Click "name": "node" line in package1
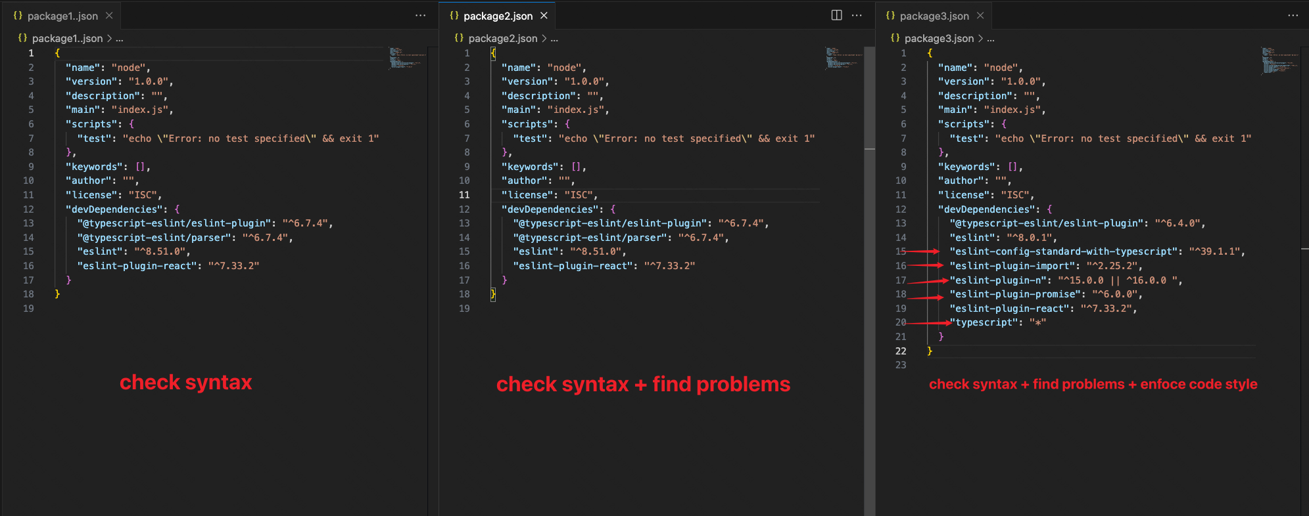 point(108,68)
